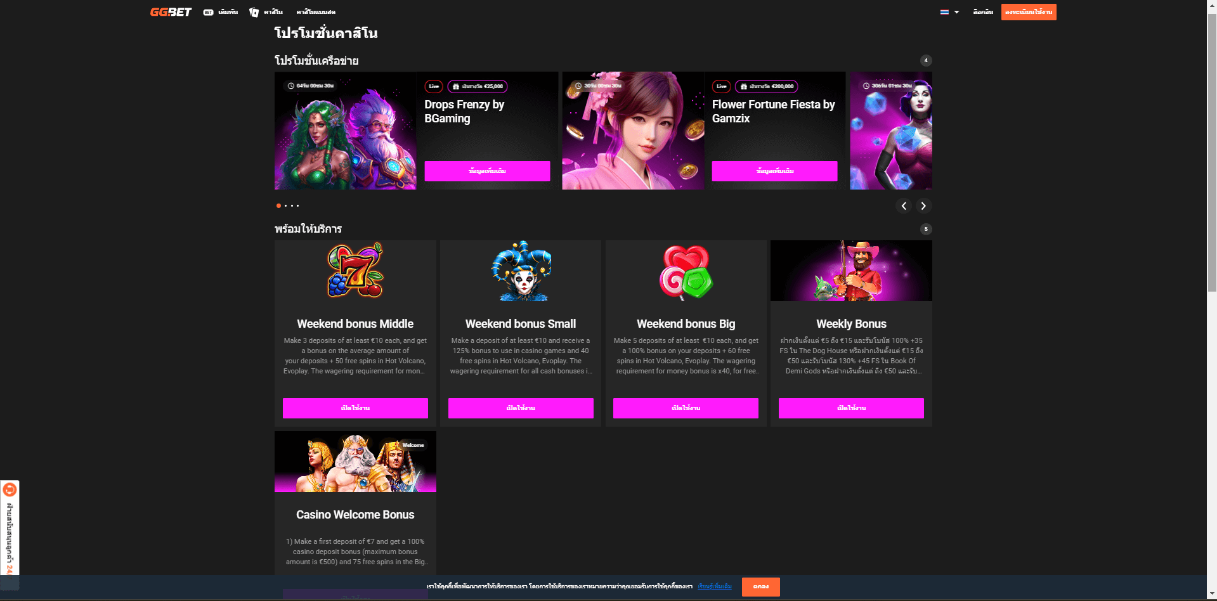This screenshot has height=601, width=1217.
Task: Click the Welcome tag on Casino Welcome Bonus
Action: (x=413, y=445)
